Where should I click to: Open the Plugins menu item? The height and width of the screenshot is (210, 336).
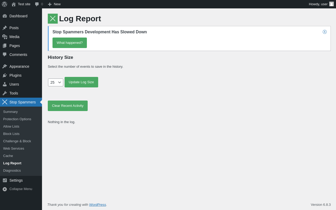(21, 75)
